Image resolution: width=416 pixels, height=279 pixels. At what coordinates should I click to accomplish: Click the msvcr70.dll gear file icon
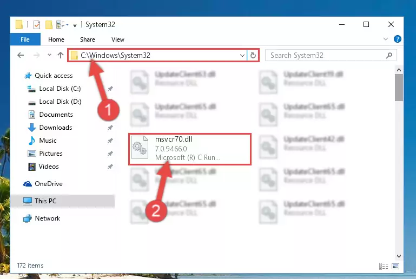(140, 147)
